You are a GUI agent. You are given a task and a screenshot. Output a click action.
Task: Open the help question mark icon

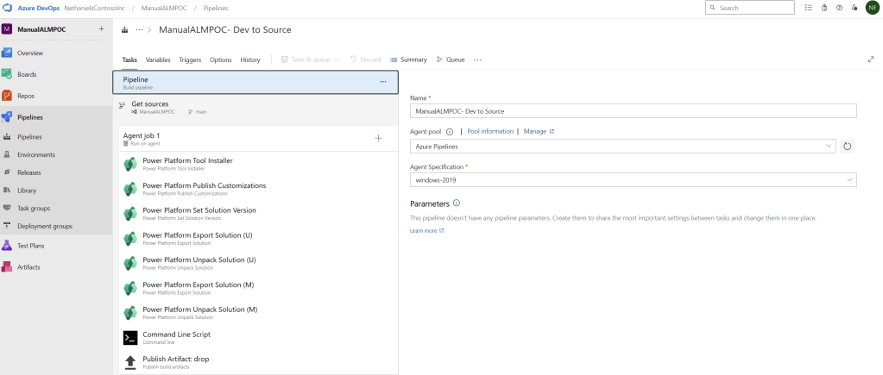[x=839, y=8]
